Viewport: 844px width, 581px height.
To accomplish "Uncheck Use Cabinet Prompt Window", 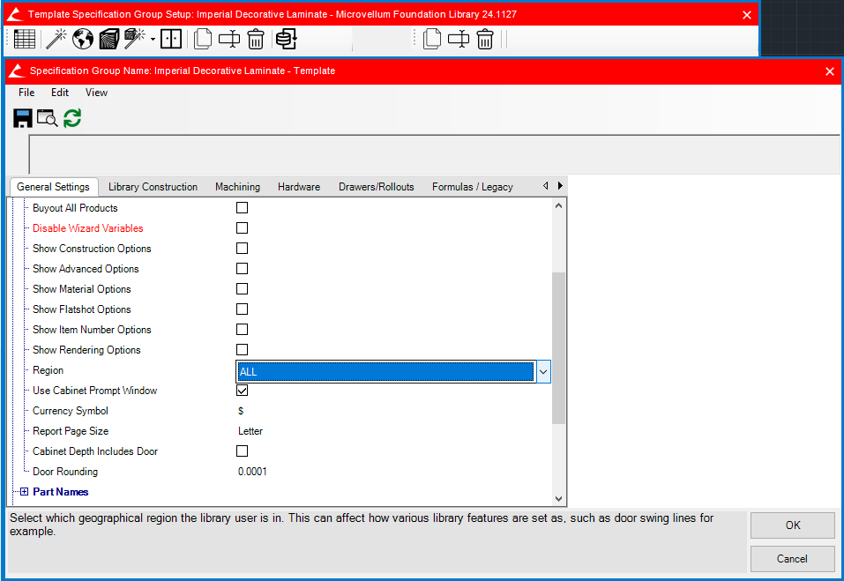I will pyautogui.click(x=242, y=391).
